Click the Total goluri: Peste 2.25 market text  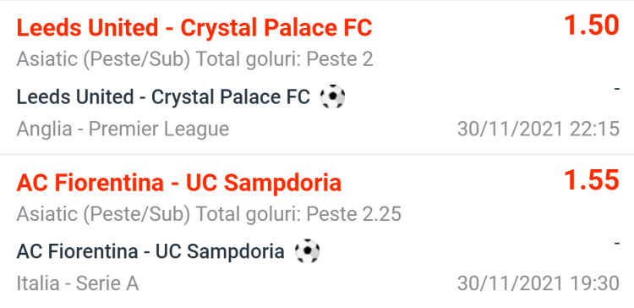(x=298, y=214)
